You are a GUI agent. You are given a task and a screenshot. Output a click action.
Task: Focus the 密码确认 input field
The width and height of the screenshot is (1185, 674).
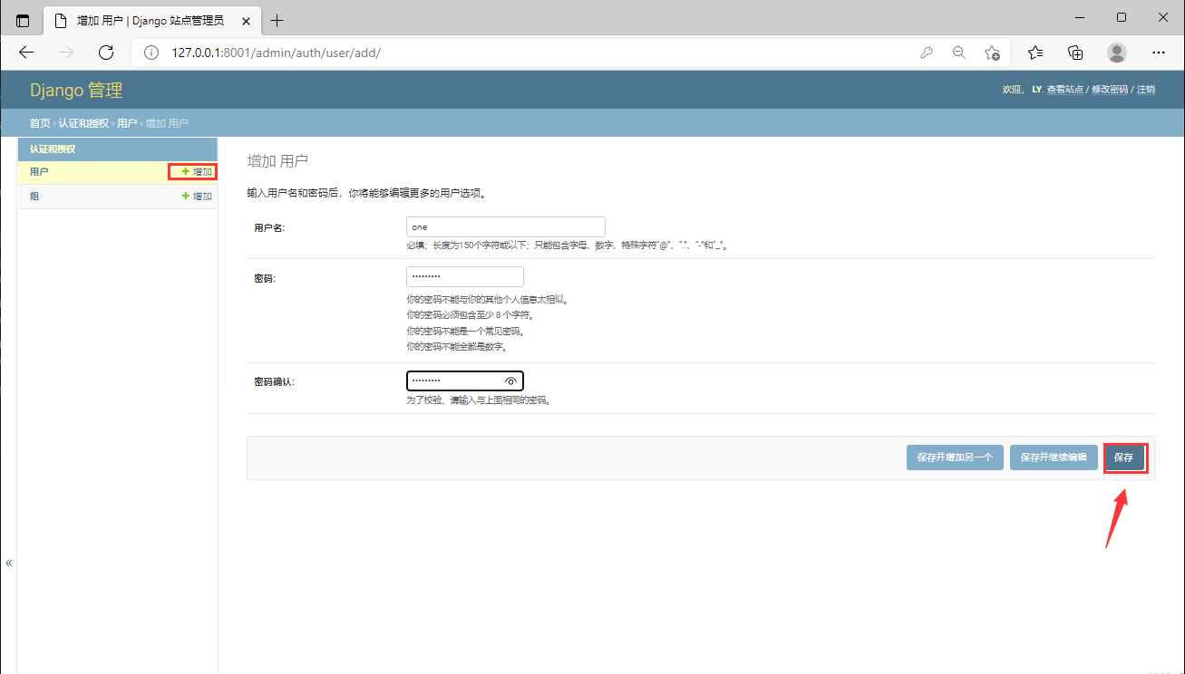coord(465,381)
